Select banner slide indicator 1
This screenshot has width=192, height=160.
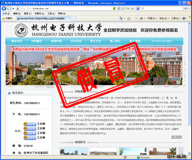pos(174,83)
